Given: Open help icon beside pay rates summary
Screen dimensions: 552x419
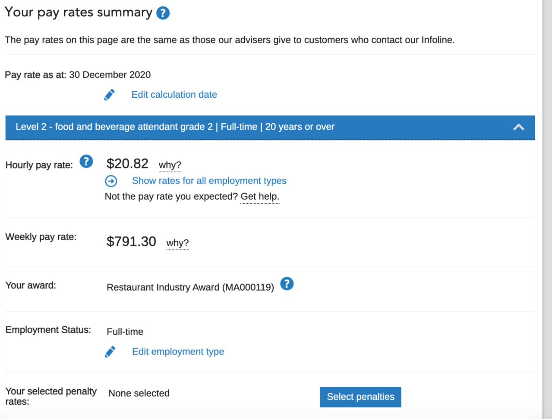Looking at the screenshot, I should coord(163,13).
